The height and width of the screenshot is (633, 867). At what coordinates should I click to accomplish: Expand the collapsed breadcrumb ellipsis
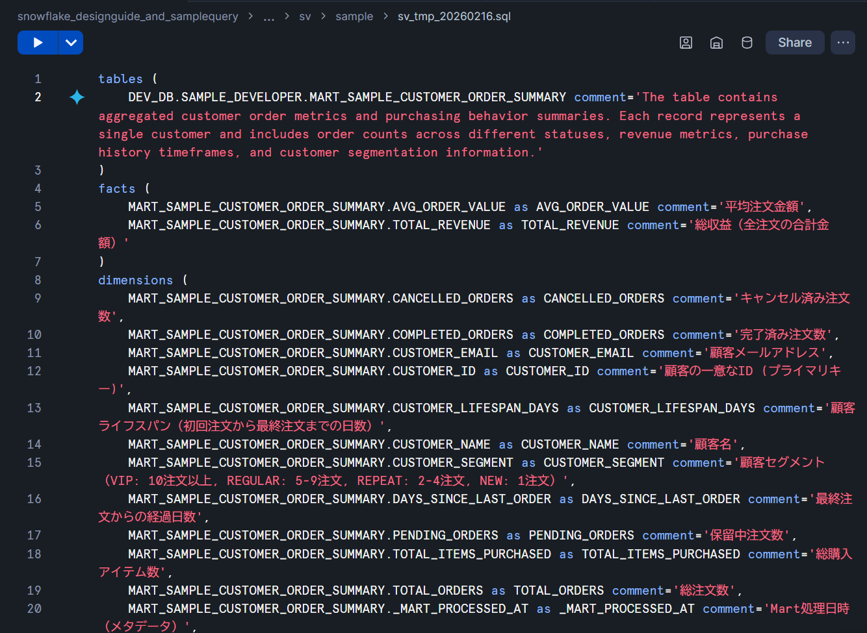point(268,17)
